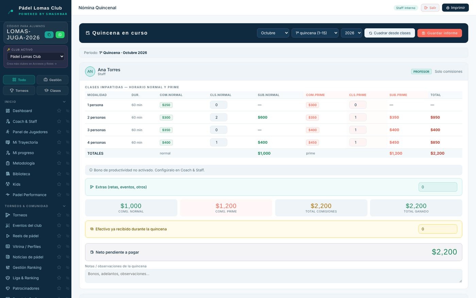Click Cuadrar desde clases button

tap(390, 33)
